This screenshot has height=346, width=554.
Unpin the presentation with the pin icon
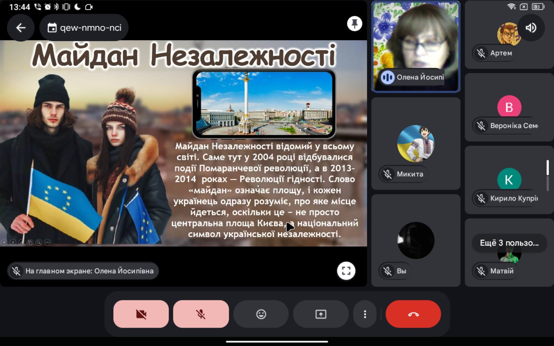(x=355, y=24)
